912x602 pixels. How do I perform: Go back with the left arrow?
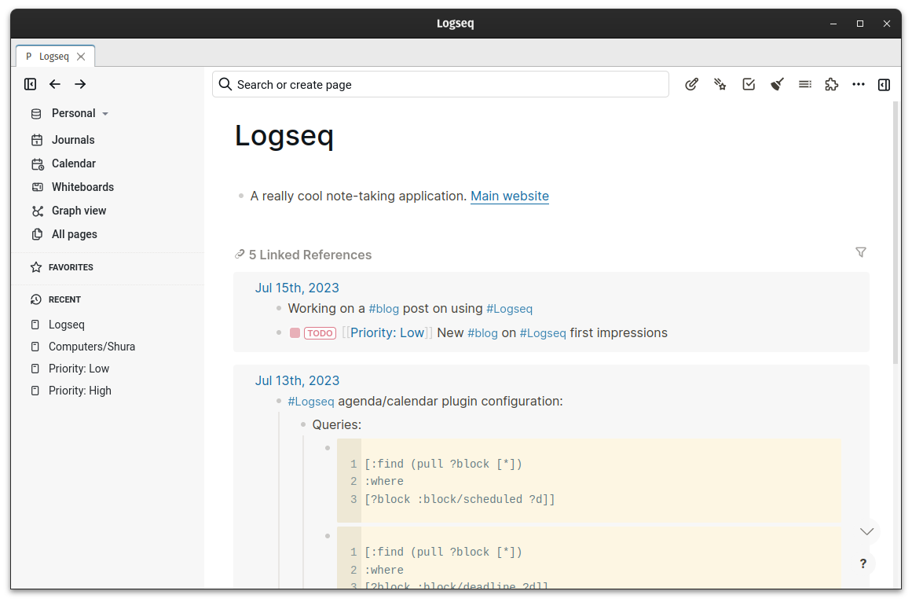[55, 84]
